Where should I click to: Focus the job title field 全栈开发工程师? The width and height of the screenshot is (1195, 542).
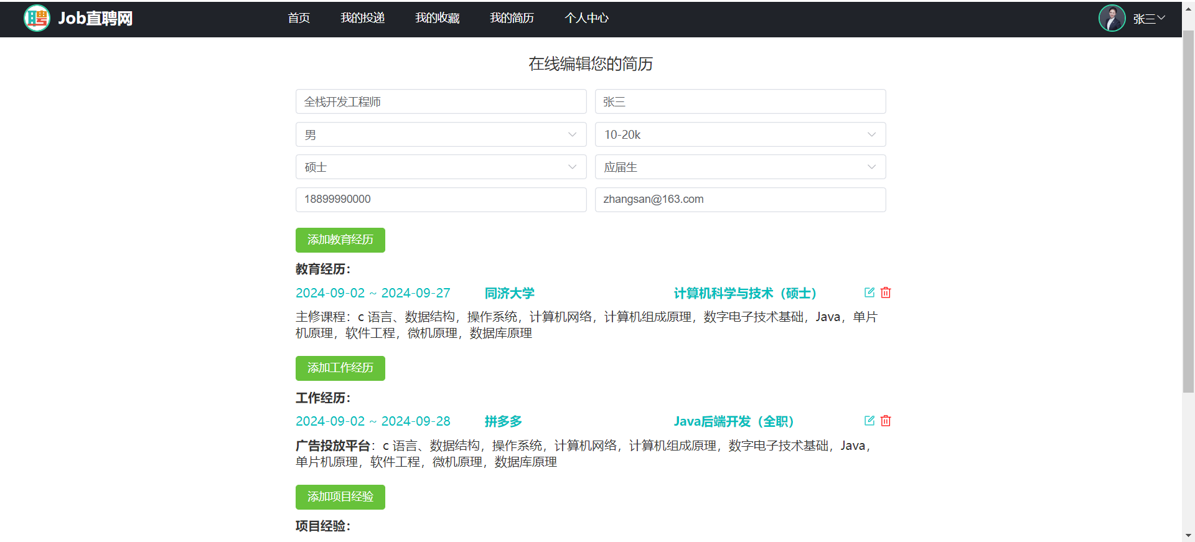pyautogui.click(x=441, y=101)
